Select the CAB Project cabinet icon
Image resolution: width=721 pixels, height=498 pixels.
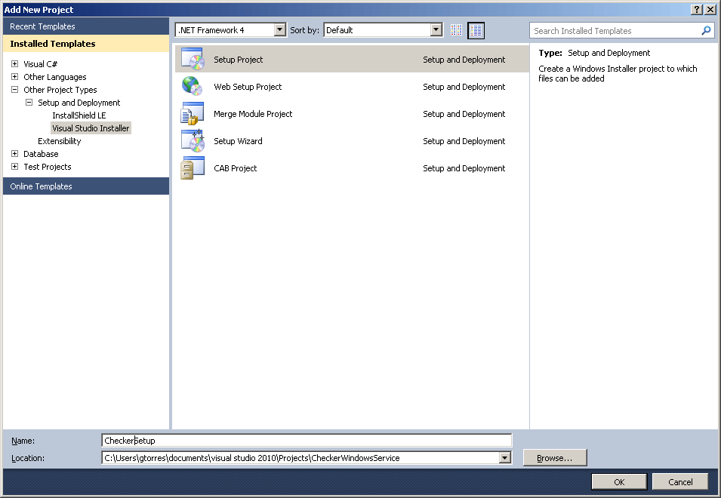click(193, 168)
